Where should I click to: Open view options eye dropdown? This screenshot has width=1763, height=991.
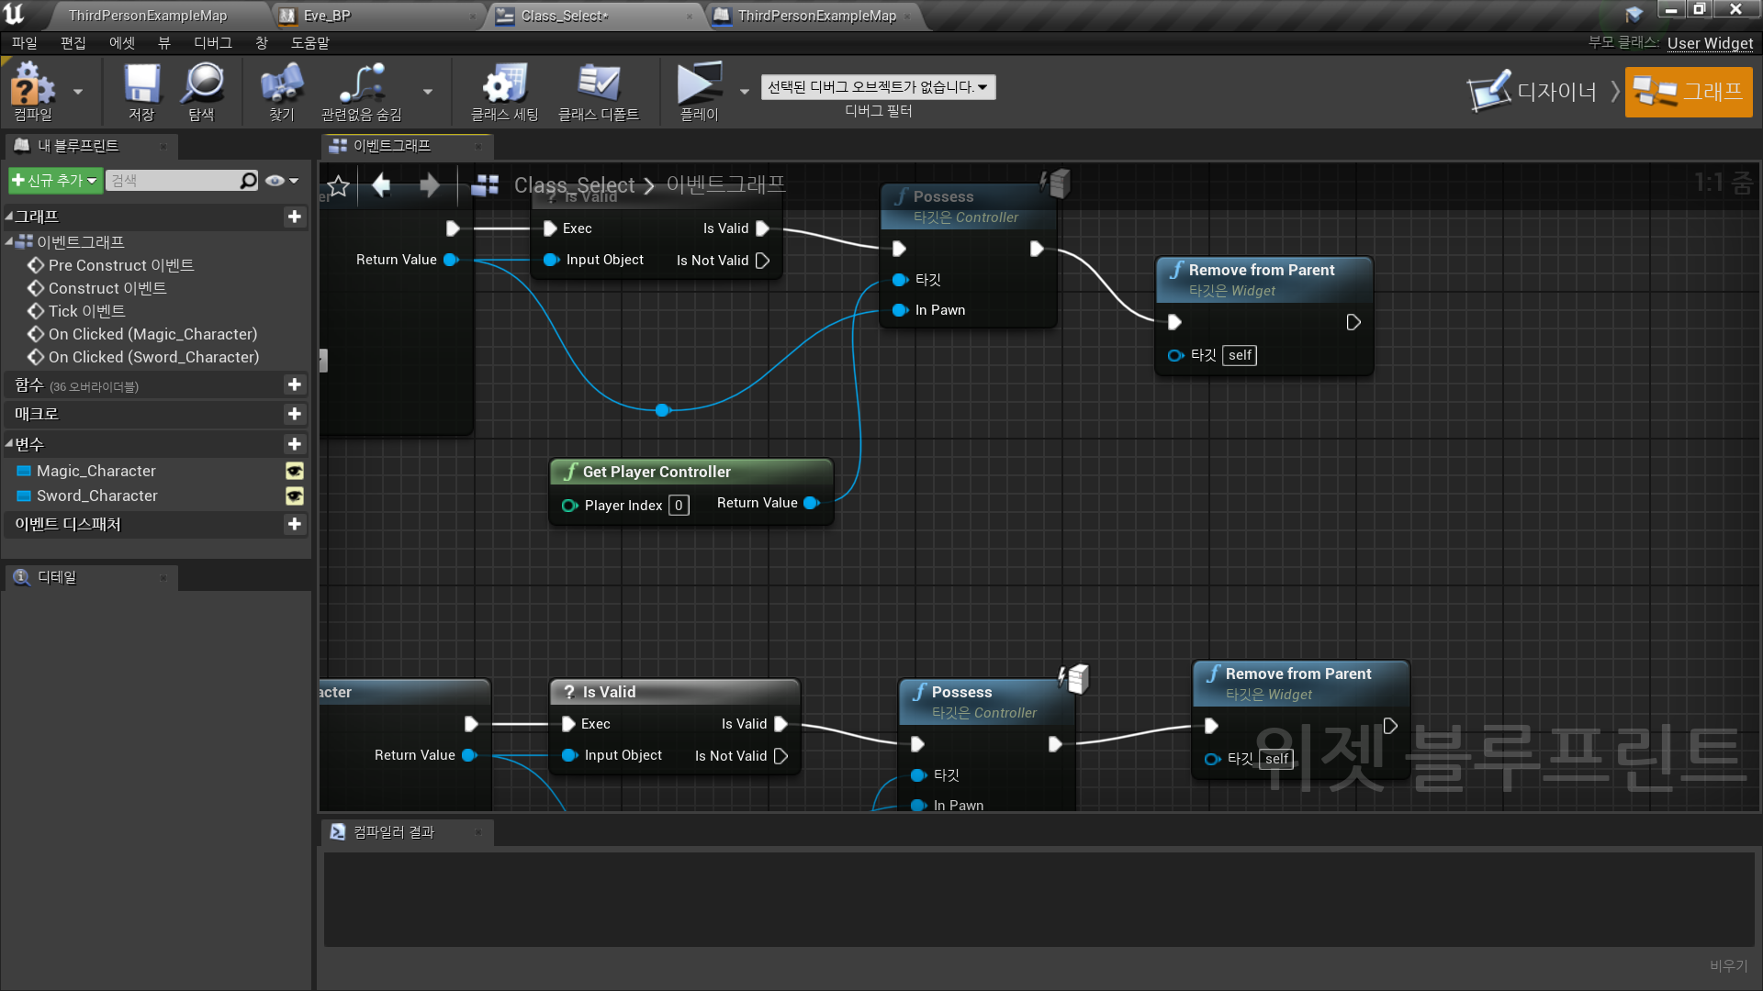coord(282,181)
